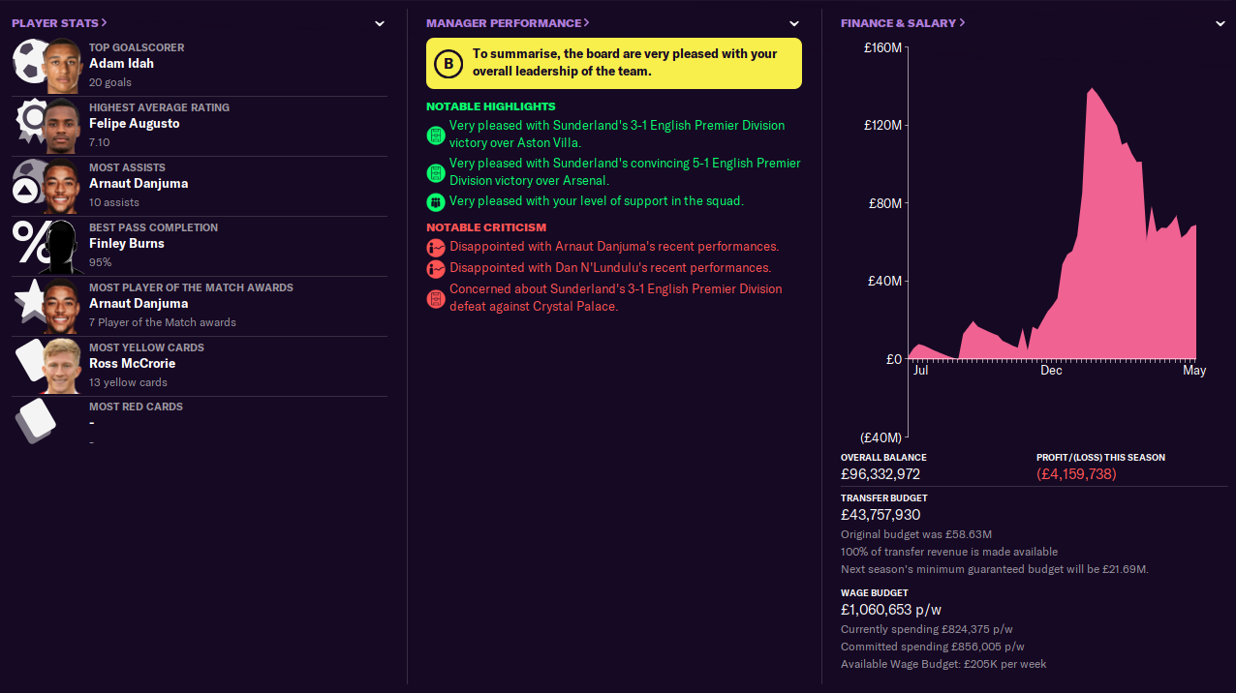Screen dimensions: 1236x693
Task: Open the Dan N'Lundulu recent performances criticism
Action: [610, 268]
